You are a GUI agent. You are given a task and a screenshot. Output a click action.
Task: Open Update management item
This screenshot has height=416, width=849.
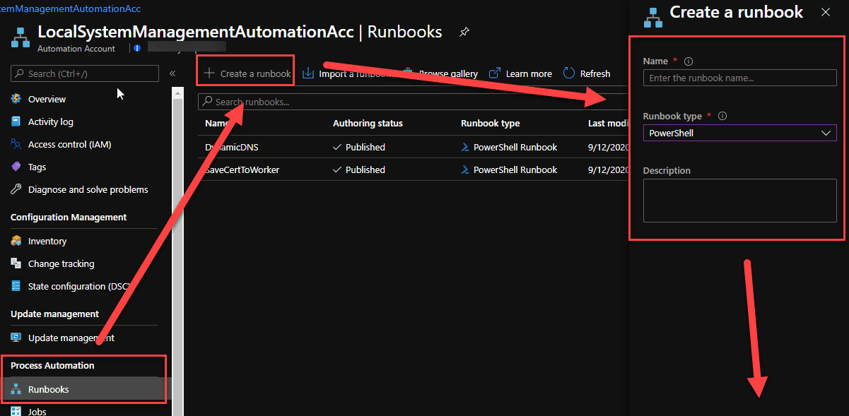[x=71, y=338]
